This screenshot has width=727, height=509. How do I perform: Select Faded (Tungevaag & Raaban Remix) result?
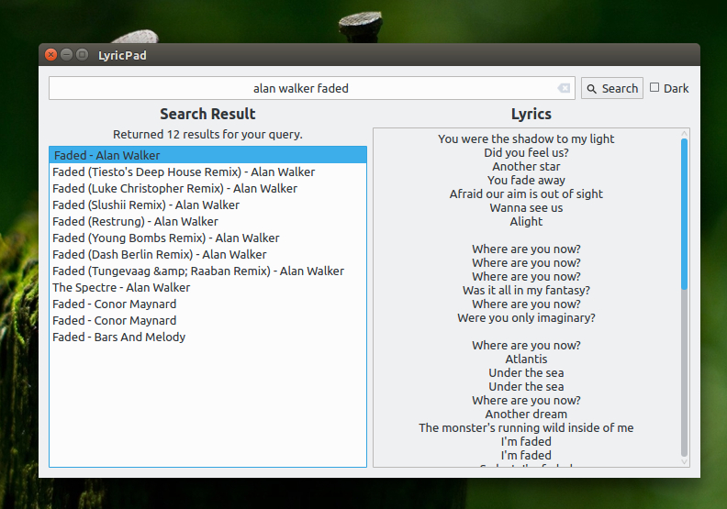[207, 271]
